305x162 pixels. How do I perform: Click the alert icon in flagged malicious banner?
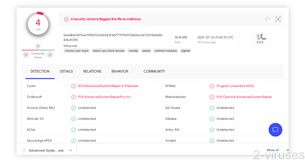click(x=66, y=19)
